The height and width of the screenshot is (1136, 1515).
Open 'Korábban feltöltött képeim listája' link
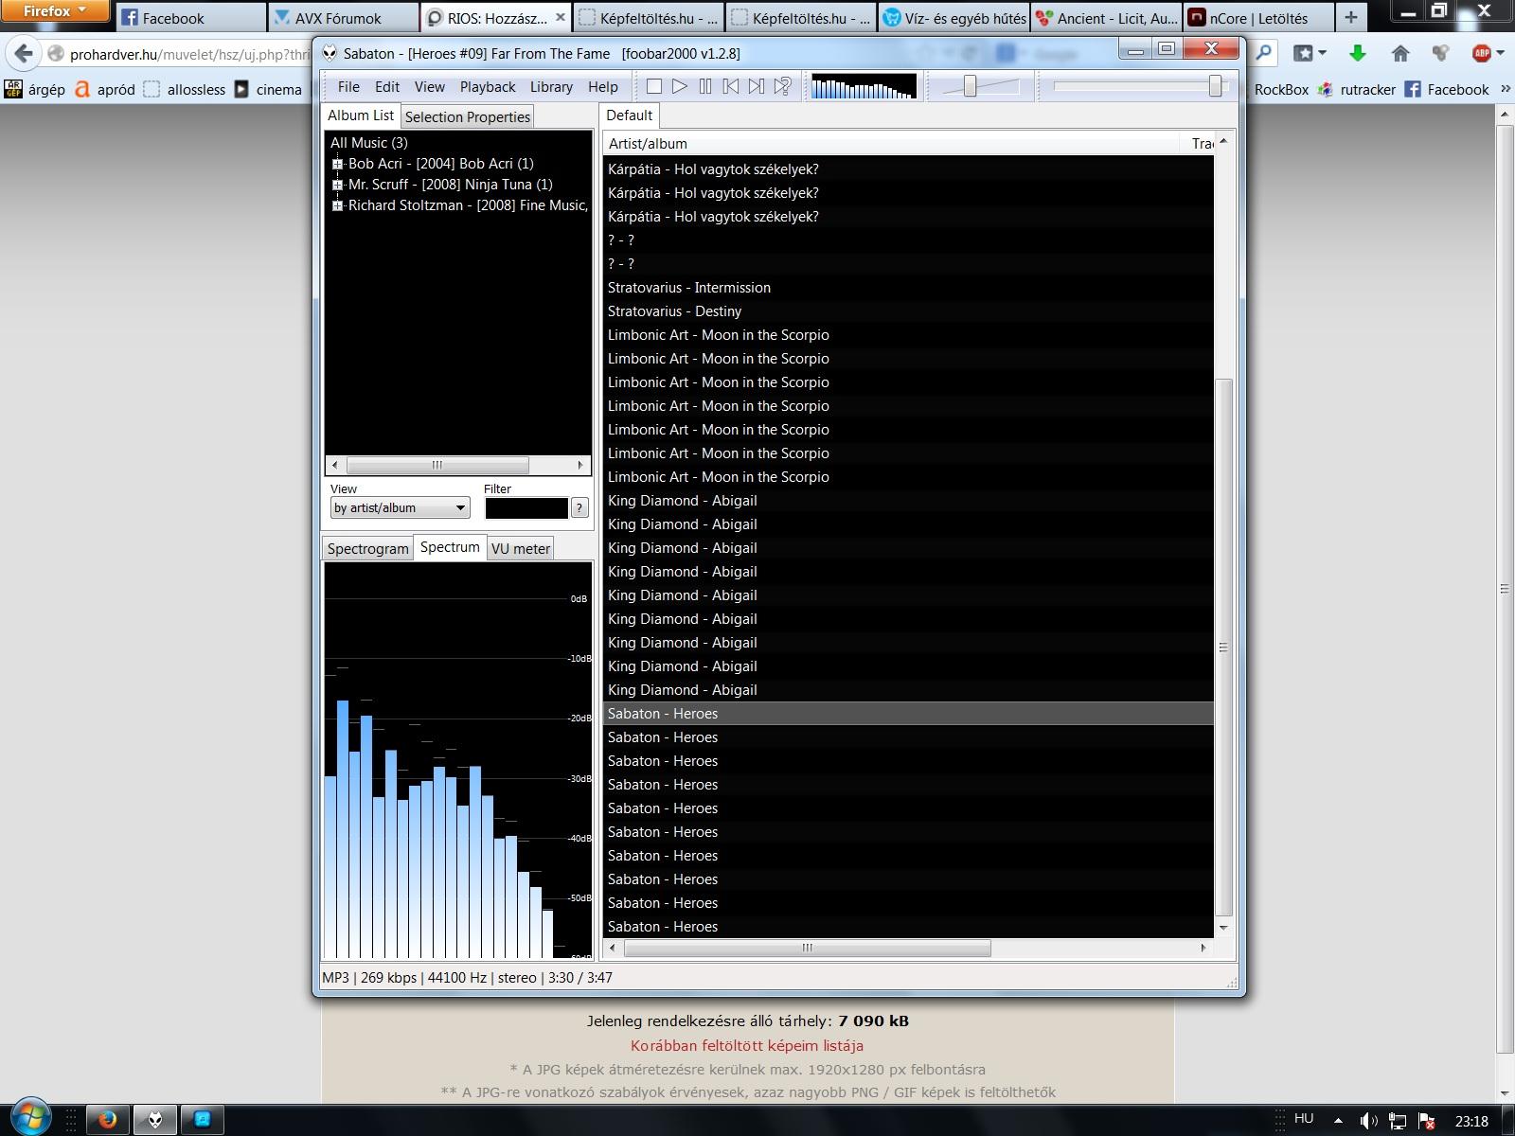[747, 1045]
